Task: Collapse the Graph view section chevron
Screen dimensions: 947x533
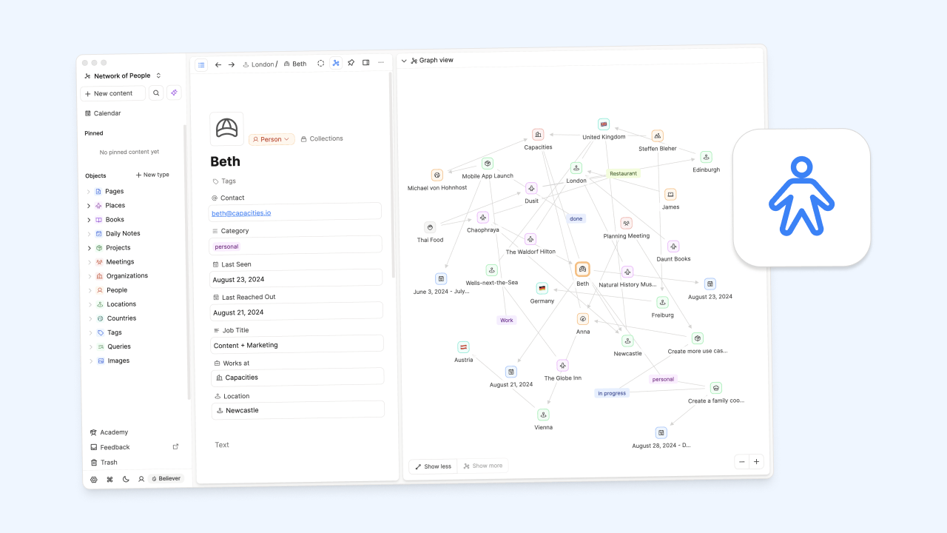Action: click(x=404, y=61)
